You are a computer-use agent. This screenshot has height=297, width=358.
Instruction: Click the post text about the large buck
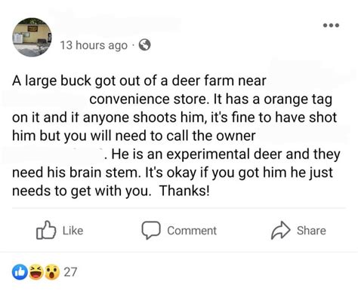(176, 136)
